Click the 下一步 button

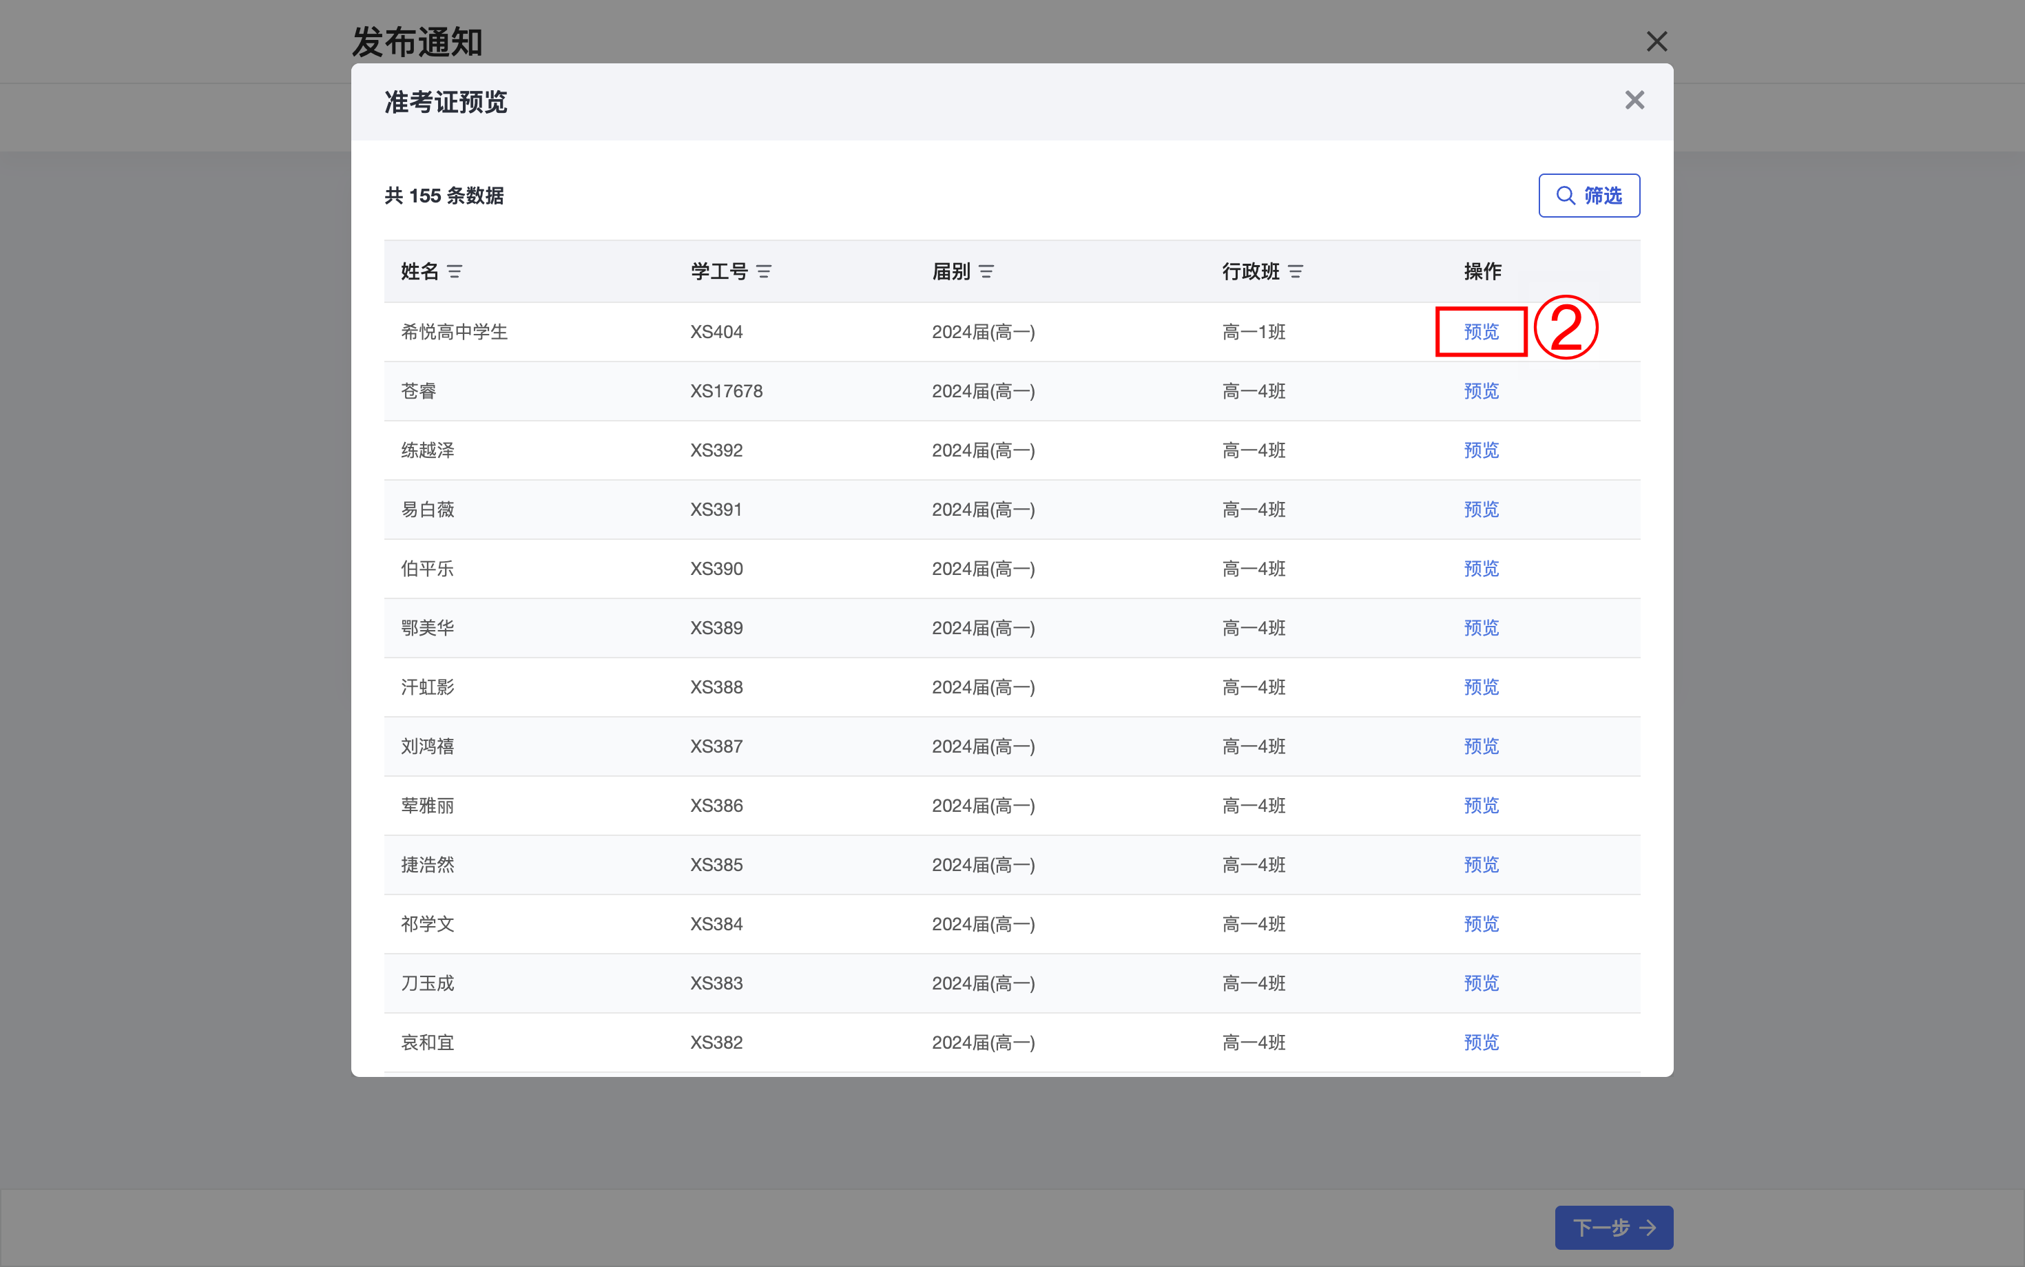coord(1614,1228)
